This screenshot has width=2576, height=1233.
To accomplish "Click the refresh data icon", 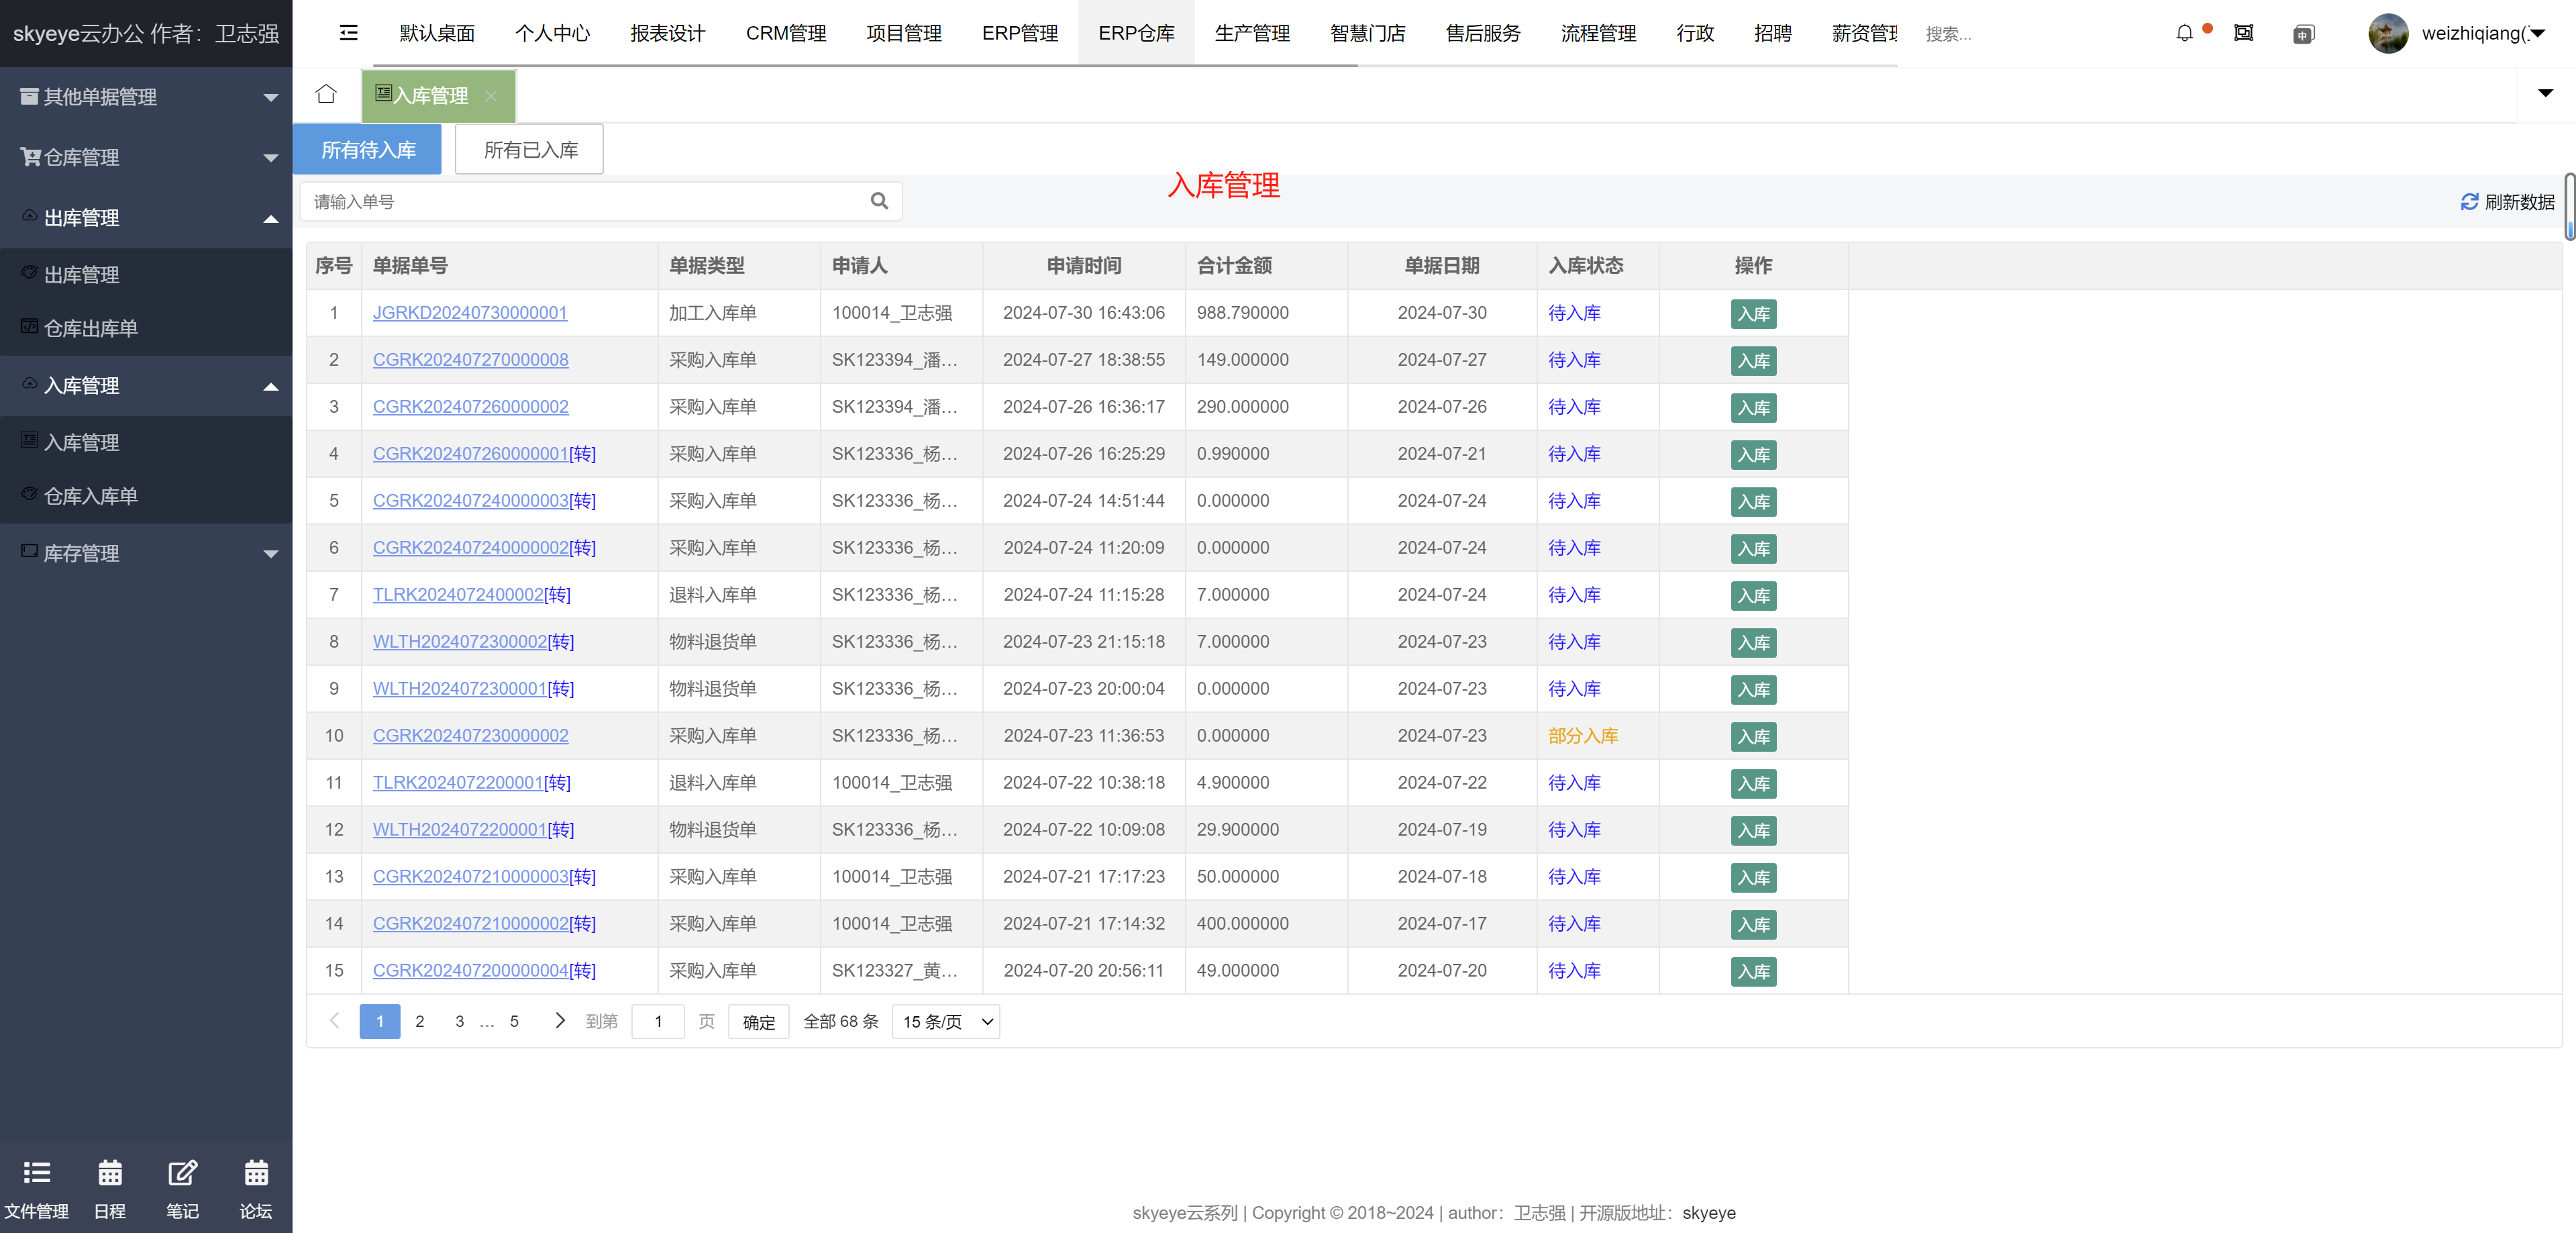I will 2469,202.
